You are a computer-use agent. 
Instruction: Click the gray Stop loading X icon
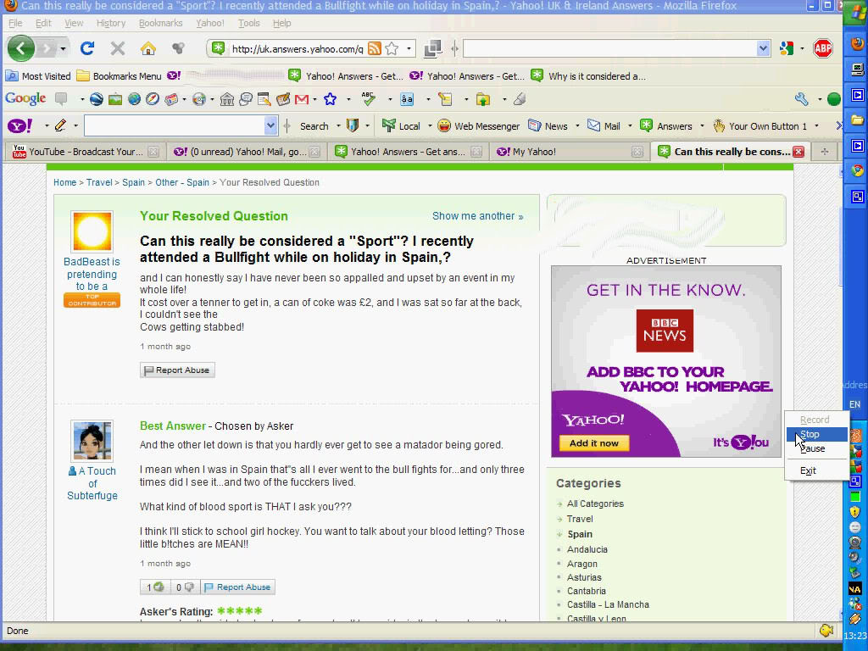(x=117, y=48)
